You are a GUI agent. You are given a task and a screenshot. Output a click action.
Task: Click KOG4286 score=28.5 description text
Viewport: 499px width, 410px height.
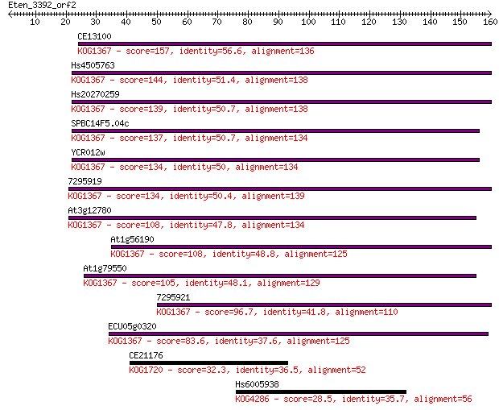354,399
